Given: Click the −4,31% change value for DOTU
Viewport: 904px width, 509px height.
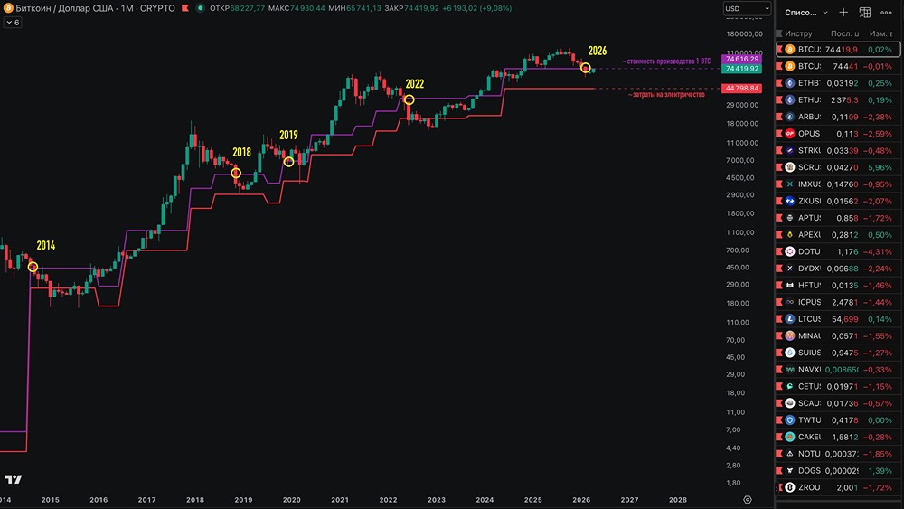Looking at the screenshot, I should point(878,252).
